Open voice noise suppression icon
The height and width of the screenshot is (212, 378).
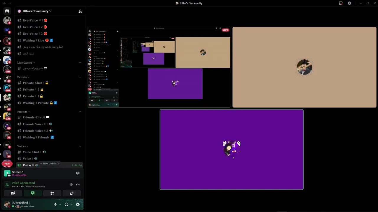(x=71, y=185)
